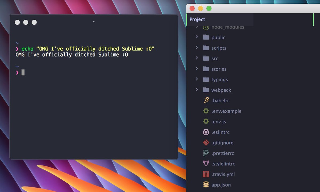Open the .travis.yml file
Viewport: 320px width, 192px height.
click(x=223, y=174)
